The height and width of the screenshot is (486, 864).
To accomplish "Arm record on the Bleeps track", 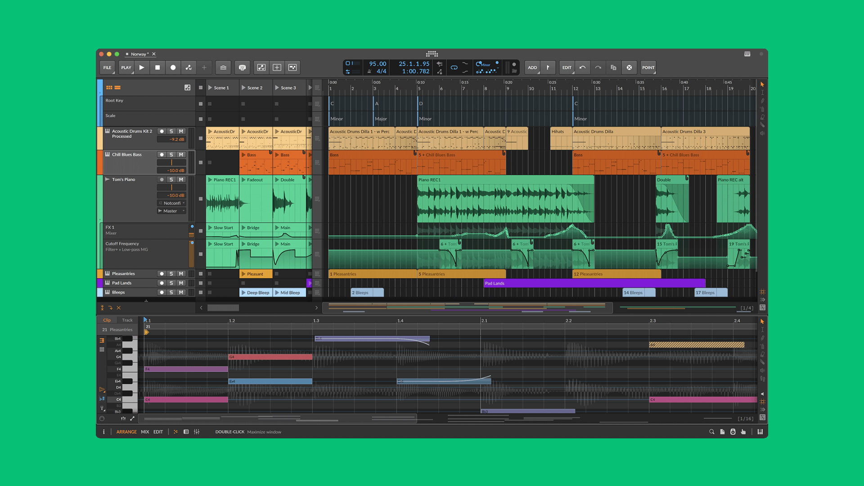I will pos(162,292).
